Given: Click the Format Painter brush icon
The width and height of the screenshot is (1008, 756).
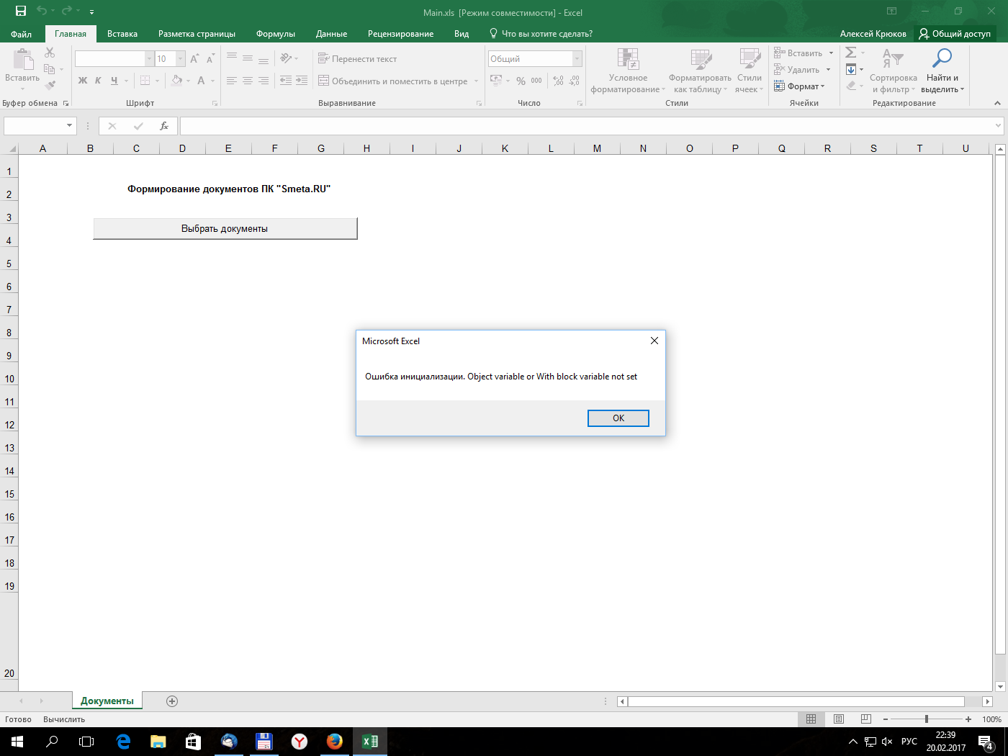Looking at the screenshot, I should [50, 85].
